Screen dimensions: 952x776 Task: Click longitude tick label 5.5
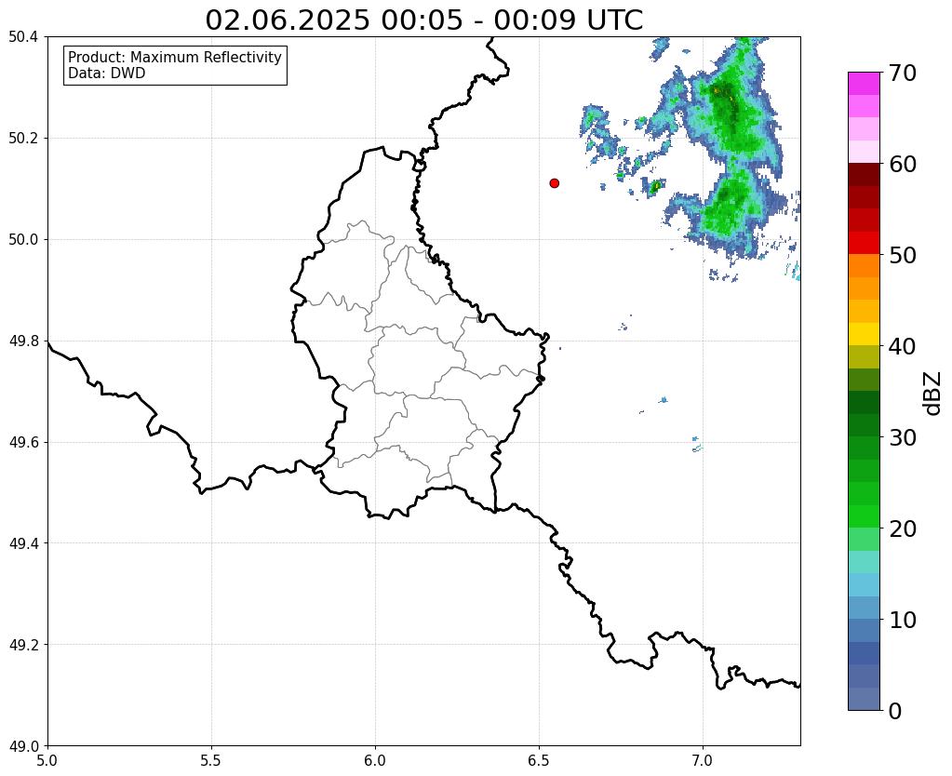click(211, 760)
